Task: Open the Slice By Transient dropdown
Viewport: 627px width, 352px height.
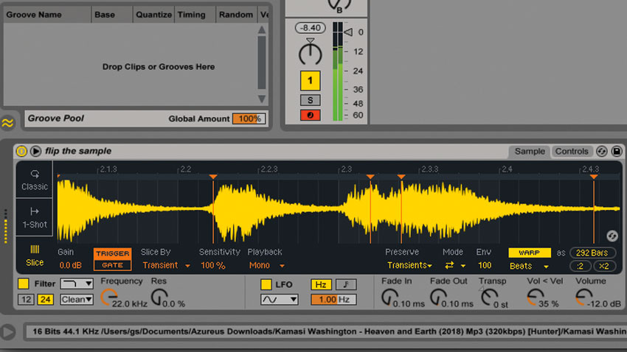Action: pyautogui.click(x=167, y=265)
